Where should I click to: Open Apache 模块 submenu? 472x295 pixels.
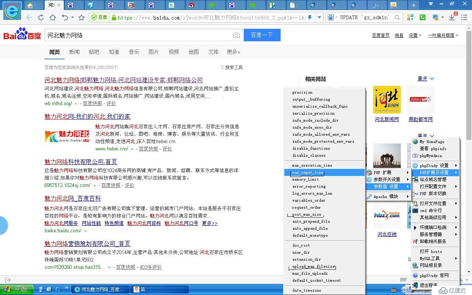click(388, 197)
